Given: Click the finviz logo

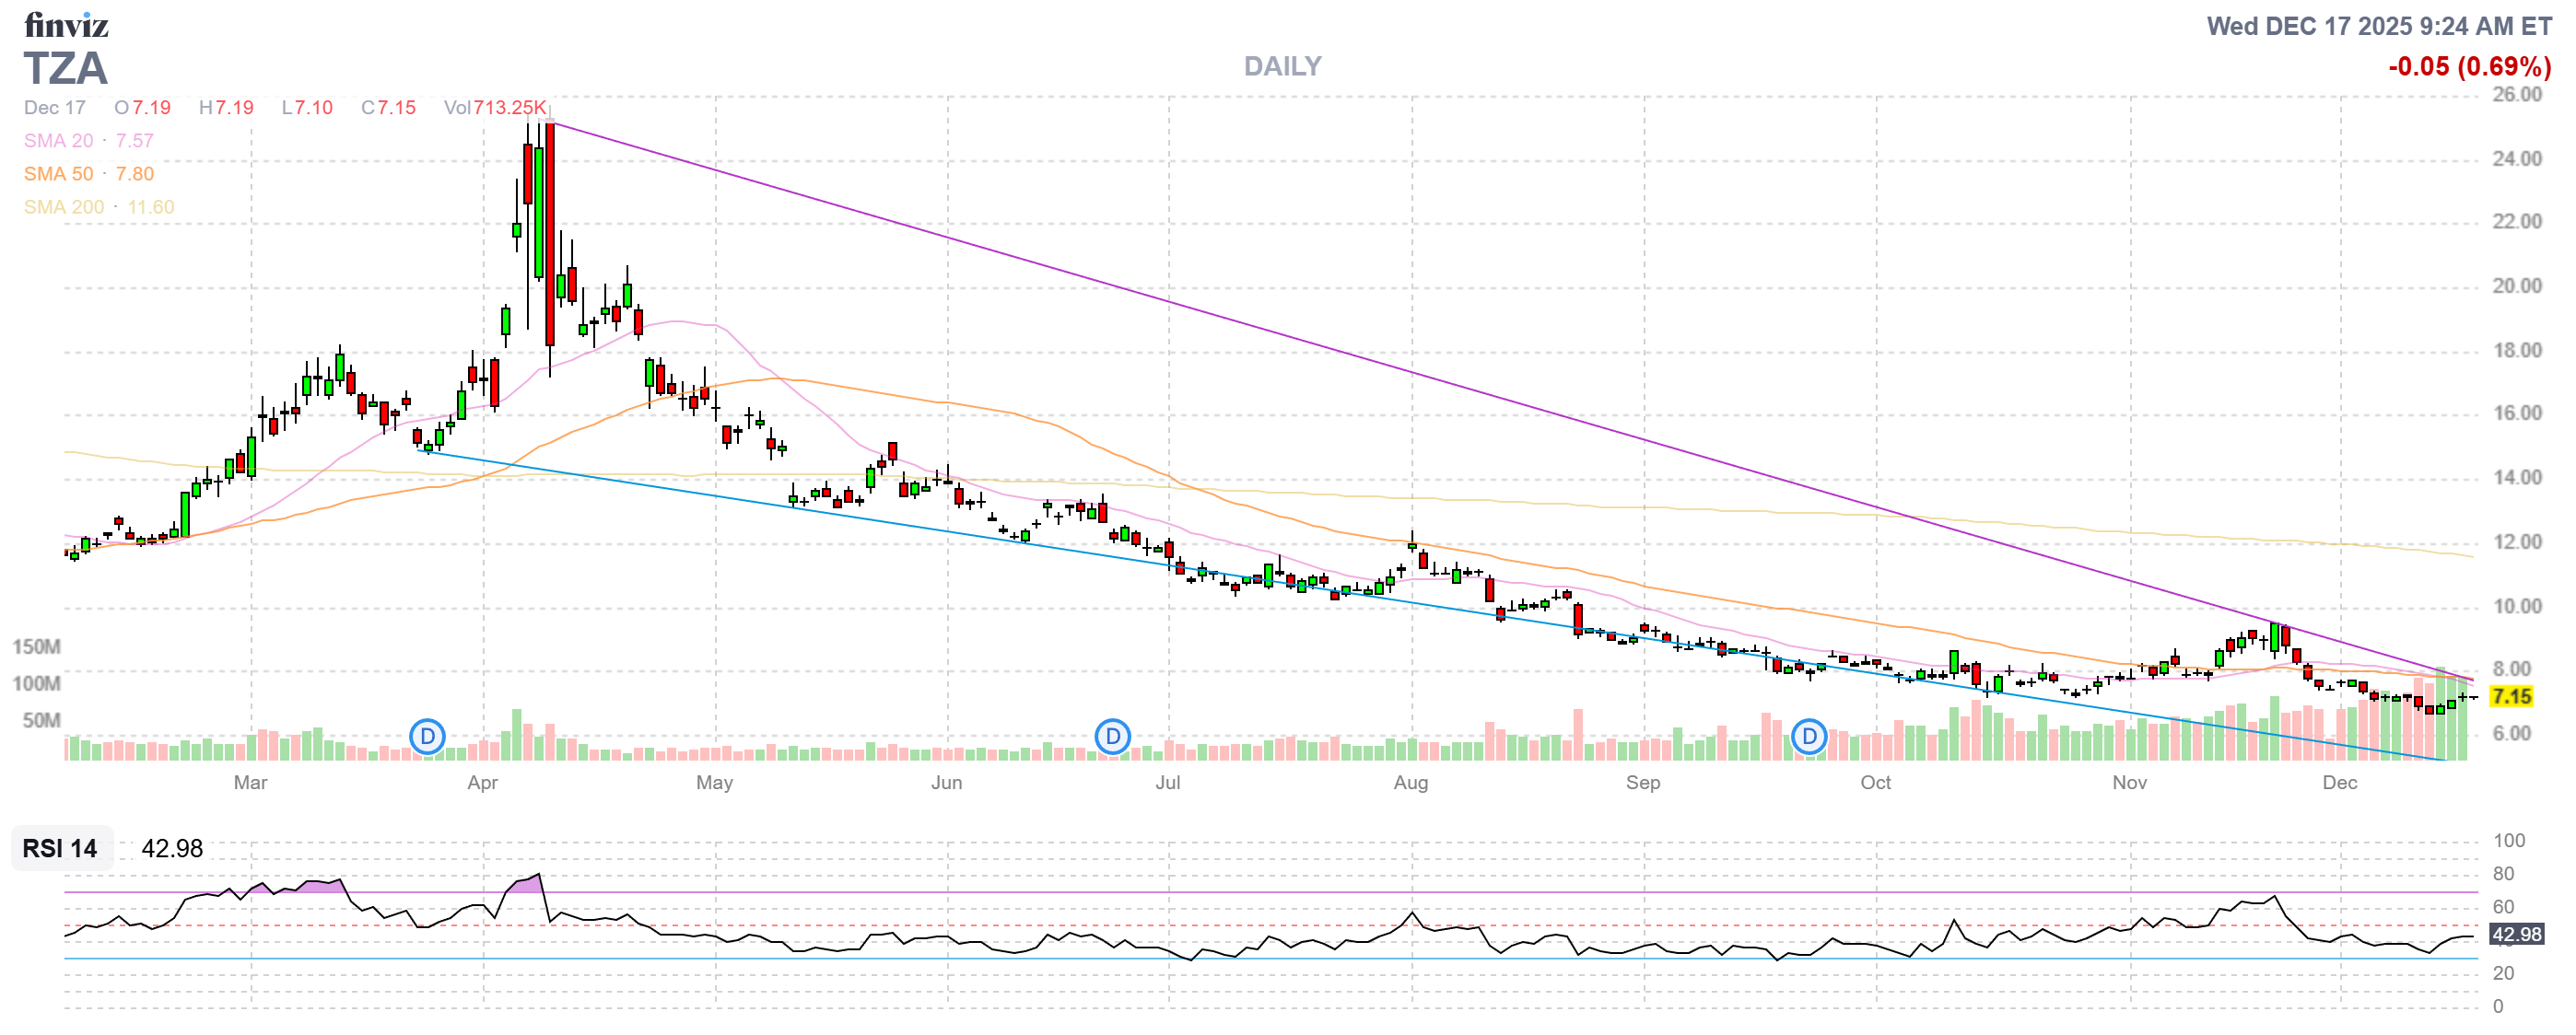Looking at the screenshot, I should [x=66, y=24].
